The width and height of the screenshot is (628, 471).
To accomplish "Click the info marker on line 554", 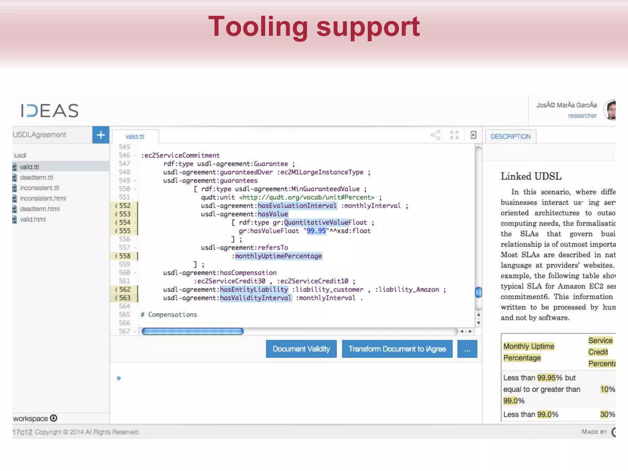I will coord(116,222).
